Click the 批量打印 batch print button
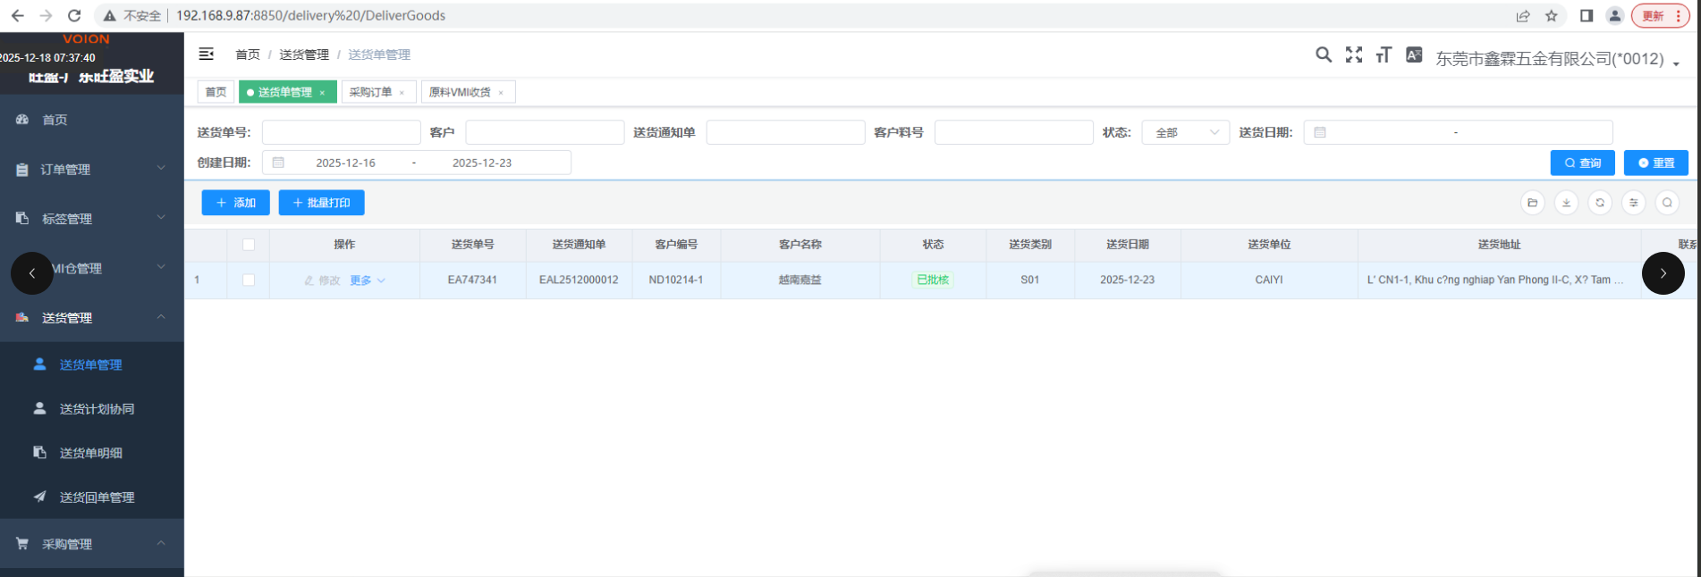1701x577 pixels. [x=322, y=203]
